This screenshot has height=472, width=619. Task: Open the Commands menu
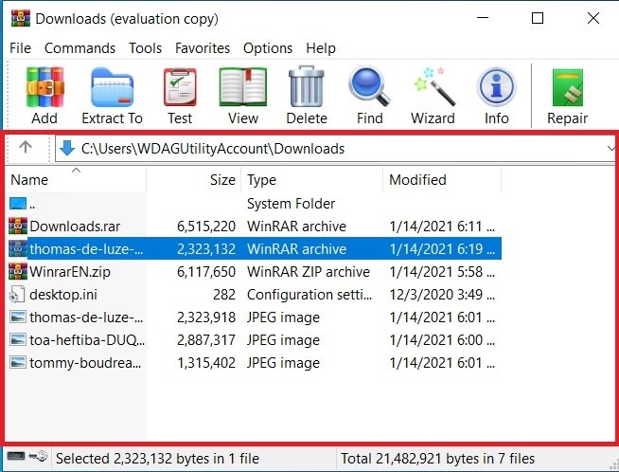pos(80,48)
